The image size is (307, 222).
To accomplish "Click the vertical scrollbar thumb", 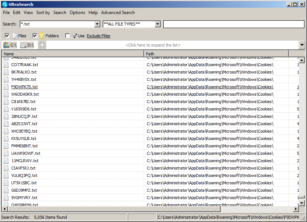I will tap(302, 197).
